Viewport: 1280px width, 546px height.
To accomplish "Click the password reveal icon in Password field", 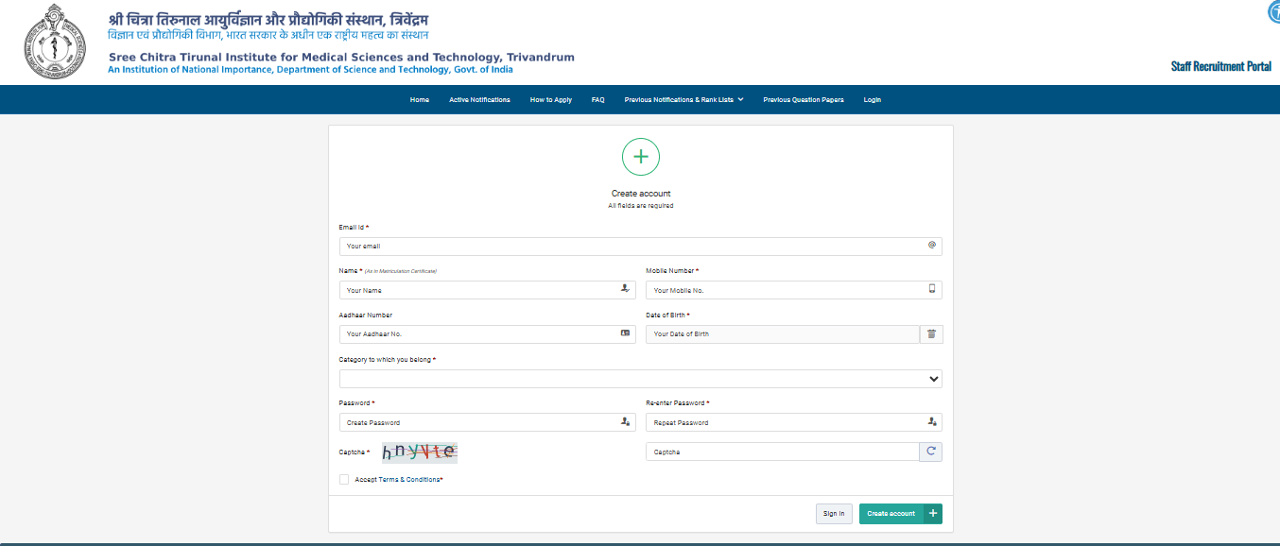I will pos(624,422).
